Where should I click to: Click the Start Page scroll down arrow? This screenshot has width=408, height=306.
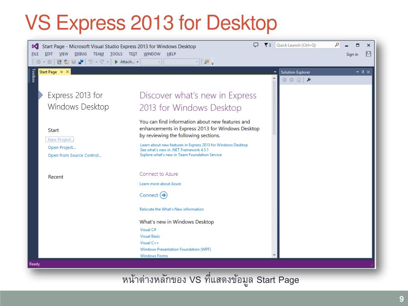(274, 255)
